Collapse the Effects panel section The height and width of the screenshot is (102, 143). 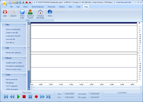point(24,58)
